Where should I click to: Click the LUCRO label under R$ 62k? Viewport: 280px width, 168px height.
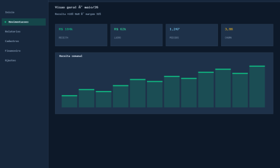click(118, 38)
